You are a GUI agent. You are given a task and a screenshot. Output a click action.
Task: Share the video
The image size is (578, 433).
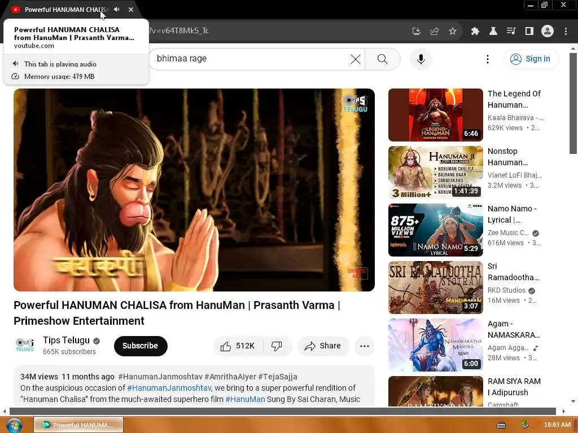pos(323,346)
